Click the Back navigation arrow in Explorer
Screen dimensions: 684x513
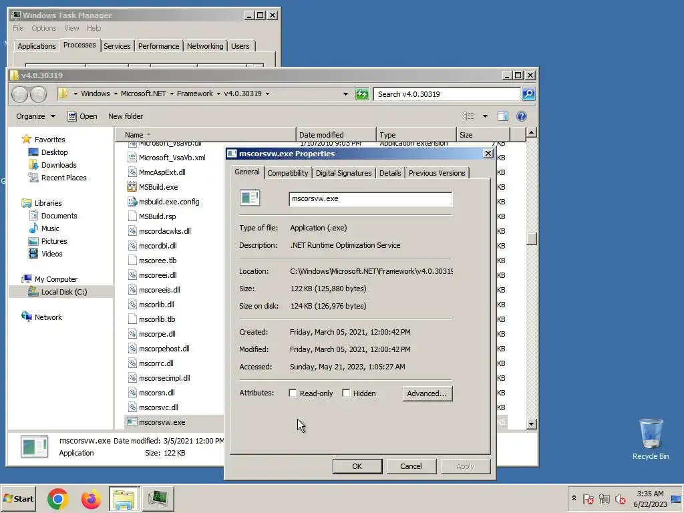[19, 94]
